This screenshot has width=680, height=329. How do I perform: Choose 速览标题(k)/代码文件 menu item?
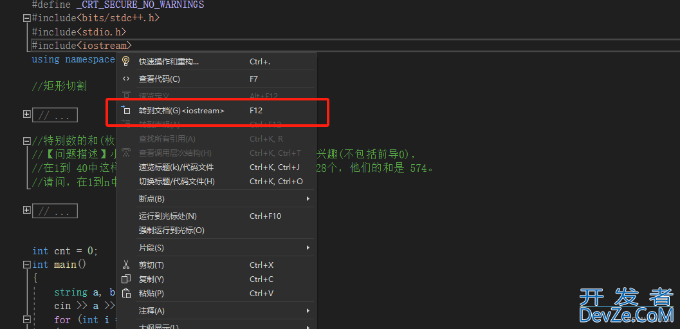217,167
